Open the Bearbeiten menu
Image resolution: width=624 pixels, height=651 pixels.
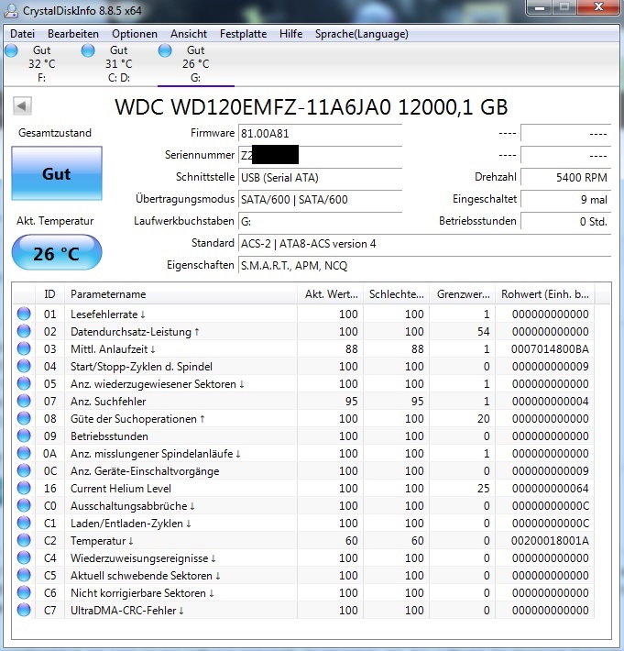(73, 34)
